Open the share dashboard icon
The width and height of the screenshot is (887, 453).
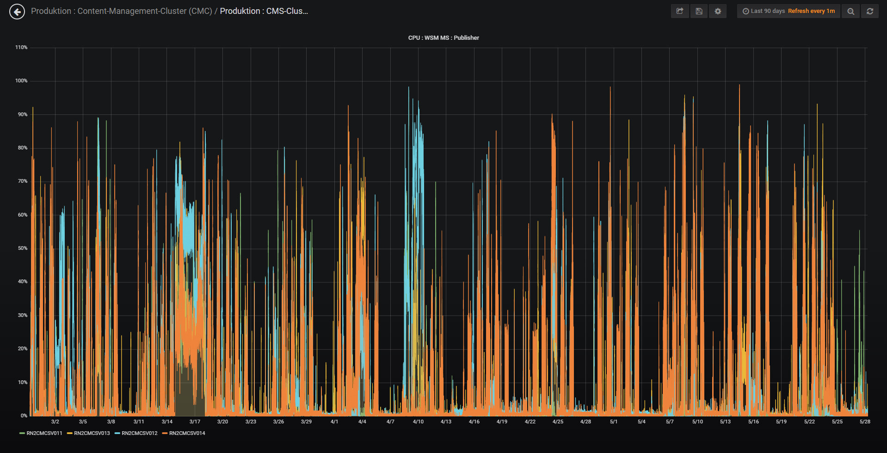tap(680, 11)
